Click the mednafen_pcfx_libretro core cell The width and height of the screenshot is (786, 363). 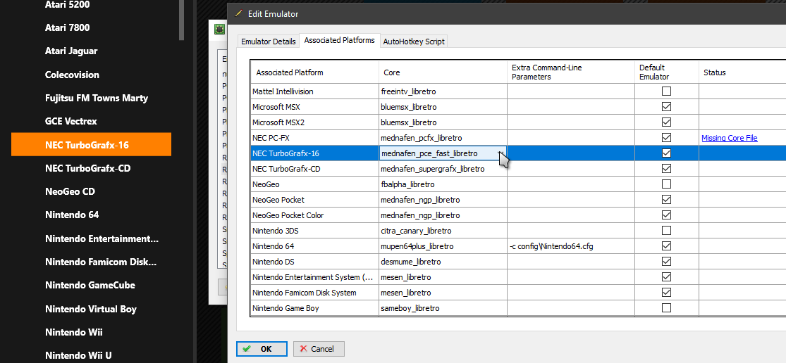(x=443, y=138)
